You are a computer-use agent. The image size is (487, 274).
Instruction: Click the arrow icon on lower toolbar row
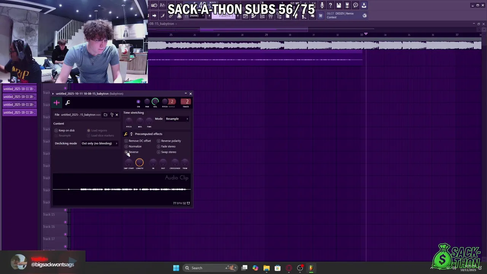tap(154, 16)
